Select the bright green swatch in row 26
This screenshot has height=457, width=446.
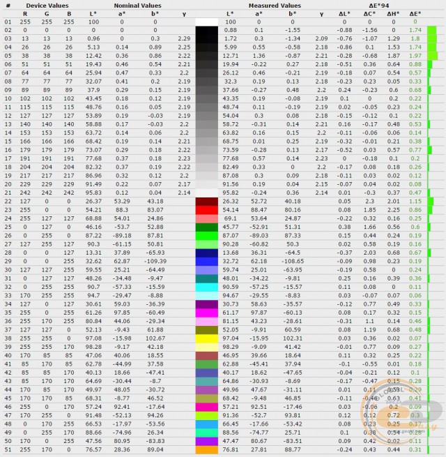207,236
